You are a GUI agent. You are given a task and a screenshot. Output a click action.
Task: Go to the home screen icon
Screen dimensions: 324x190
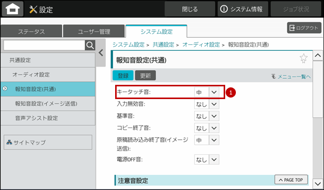pyautogui.click(x=13, y=9)
